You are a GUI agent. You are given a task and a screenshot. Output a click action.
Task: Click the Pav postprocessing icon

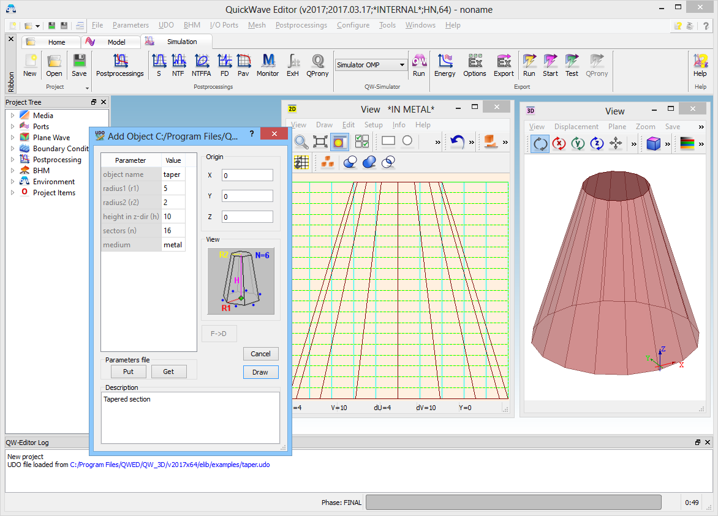coord(244,65)
